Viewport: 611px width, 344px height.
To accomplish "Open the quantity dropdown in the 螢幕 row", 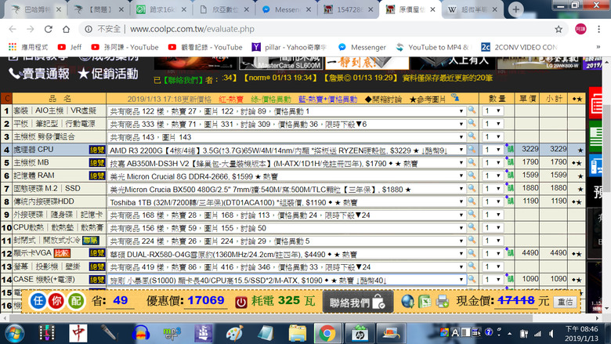I will click(x=493, y=266).
